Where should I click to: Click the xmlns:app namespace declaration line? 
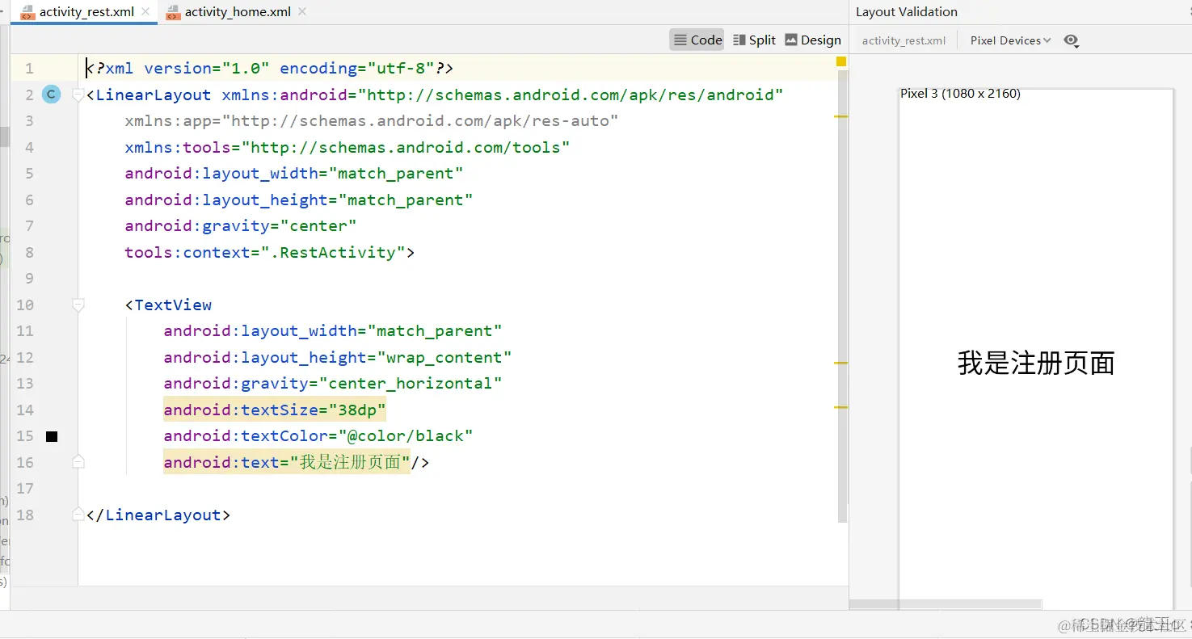click(x=372, y=121)
